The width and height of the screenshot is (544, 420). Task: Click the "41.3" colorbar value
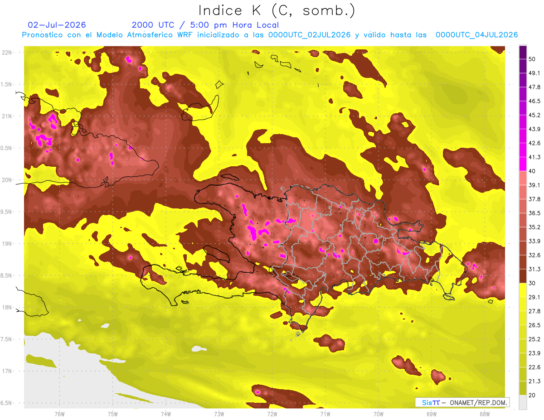click(534, 157)
